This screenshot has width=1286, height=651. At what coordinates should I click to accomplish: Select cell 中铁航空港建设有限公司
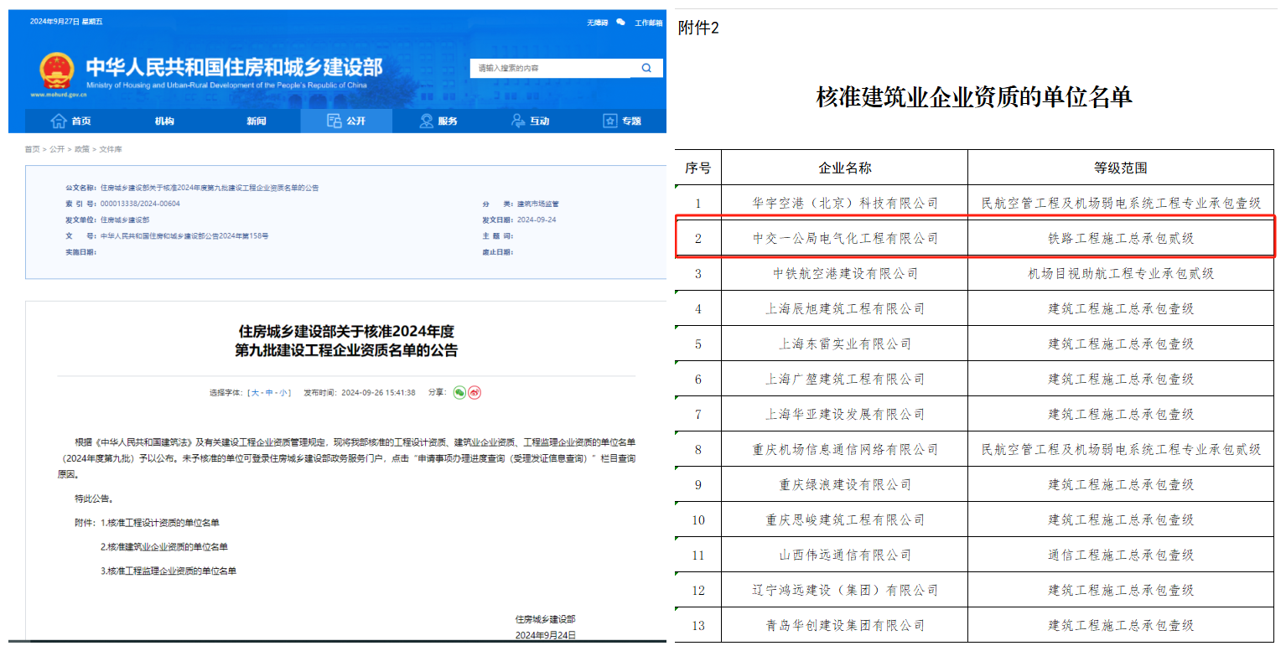[845, 273]
